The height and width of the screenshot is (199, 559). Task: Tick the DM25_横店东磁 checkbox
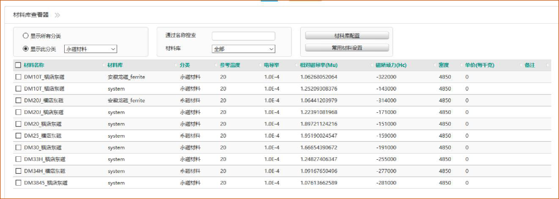click(18, 136)
